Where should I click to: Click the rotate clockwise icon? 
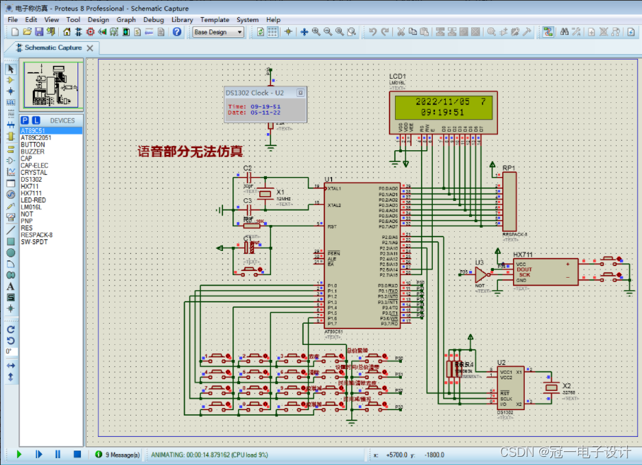11,329
